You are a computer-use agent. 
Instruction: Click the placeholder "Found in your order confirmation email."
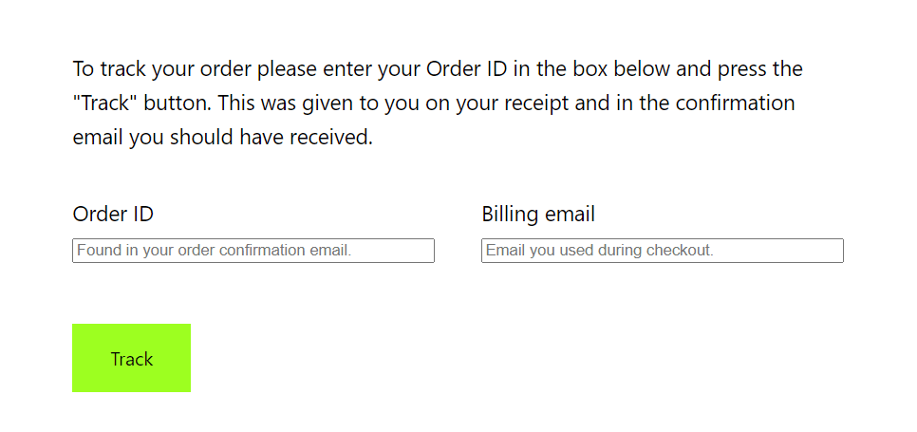coord(214,251)
